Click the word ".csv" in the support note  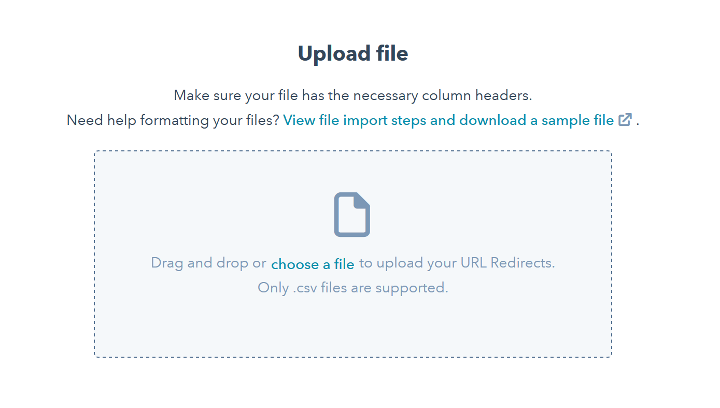pyautogui.click(x=305, y=288)
